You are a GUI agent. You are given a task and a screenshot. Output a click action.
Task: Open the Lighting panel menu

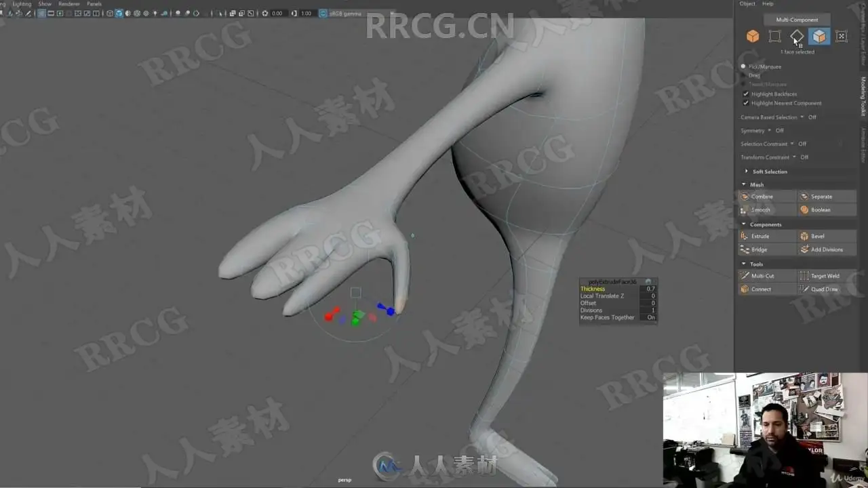[x=22, y=3]
